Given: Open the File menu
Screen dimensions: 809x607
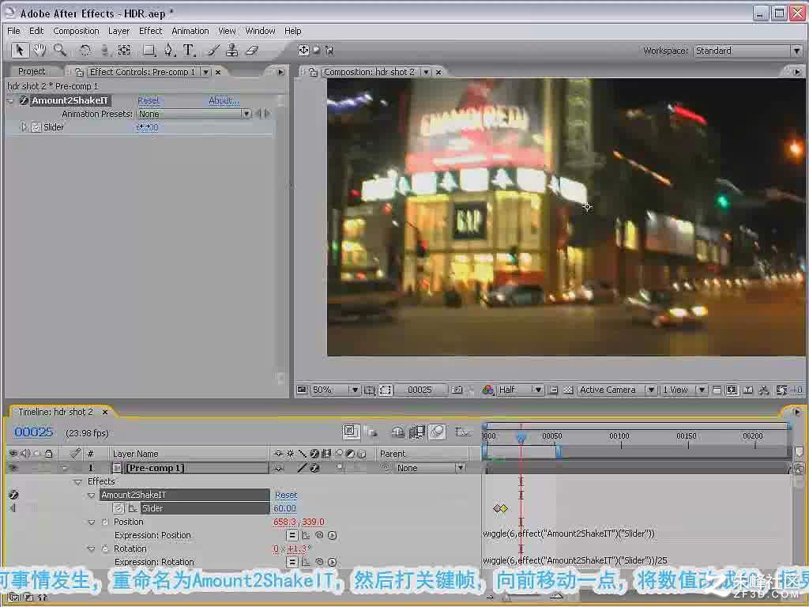Looking at the screenshot, I should pos(14,31).
